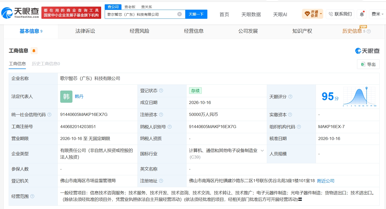Click the orange alert bell beside 工商信息
This screenshot has height=209, width=386.
(x=34, y=51)
